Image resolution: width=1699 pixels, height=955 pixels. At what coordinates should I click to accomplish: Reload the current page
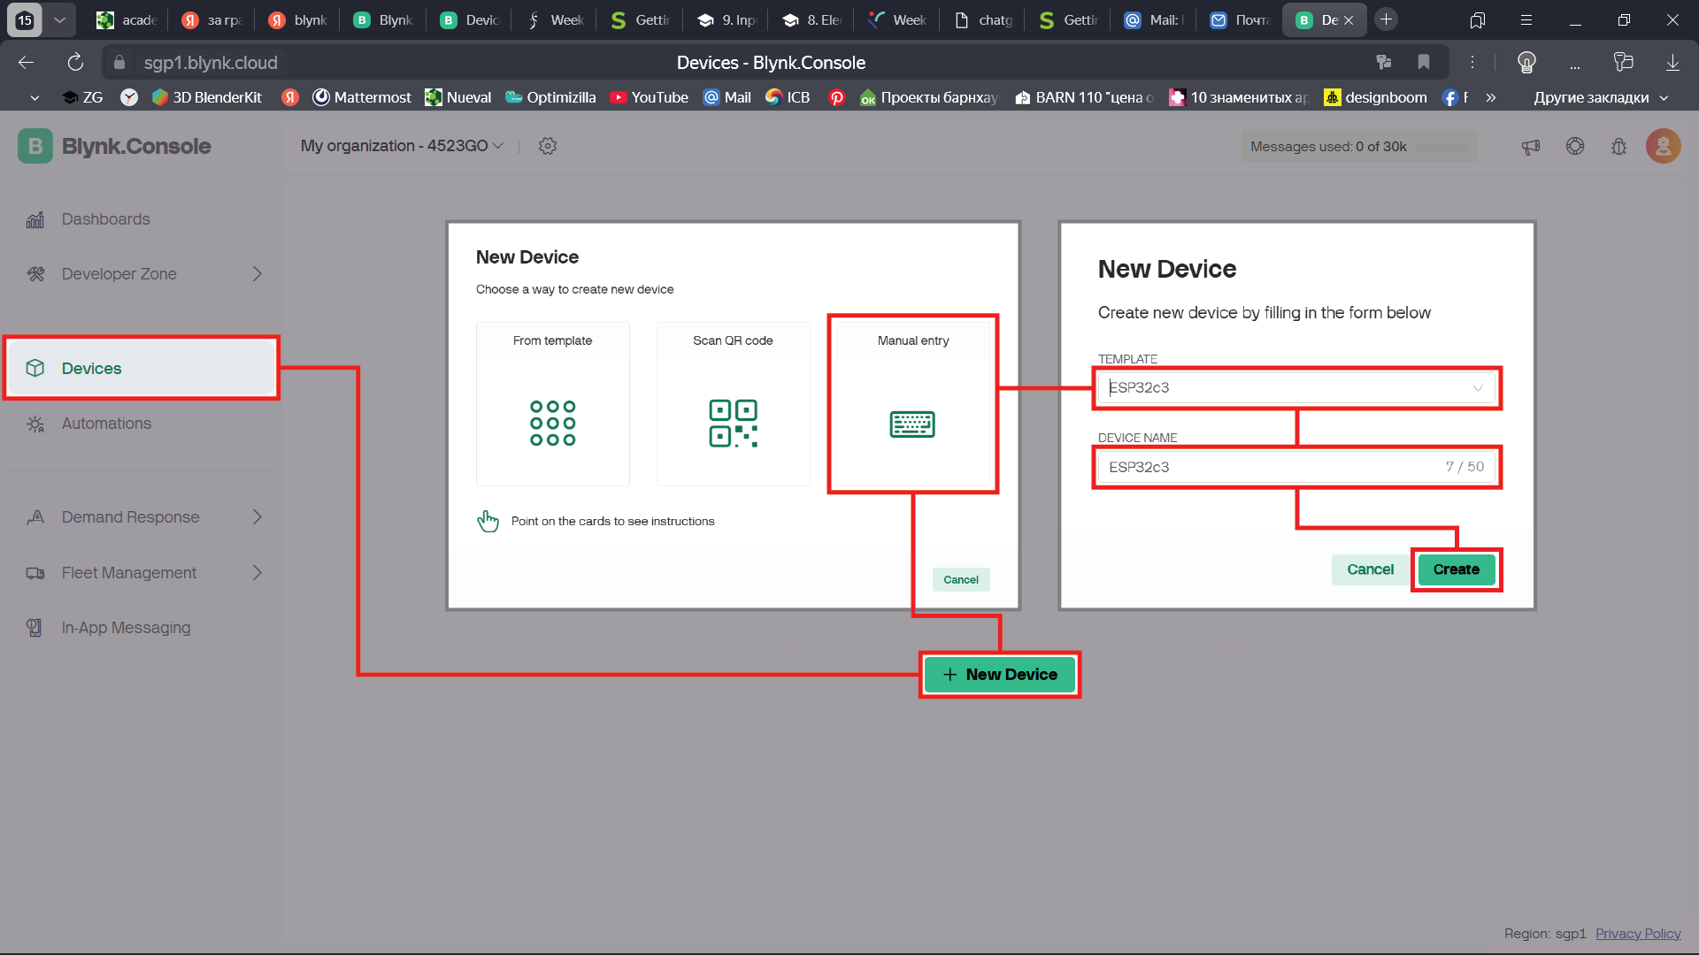75,63
